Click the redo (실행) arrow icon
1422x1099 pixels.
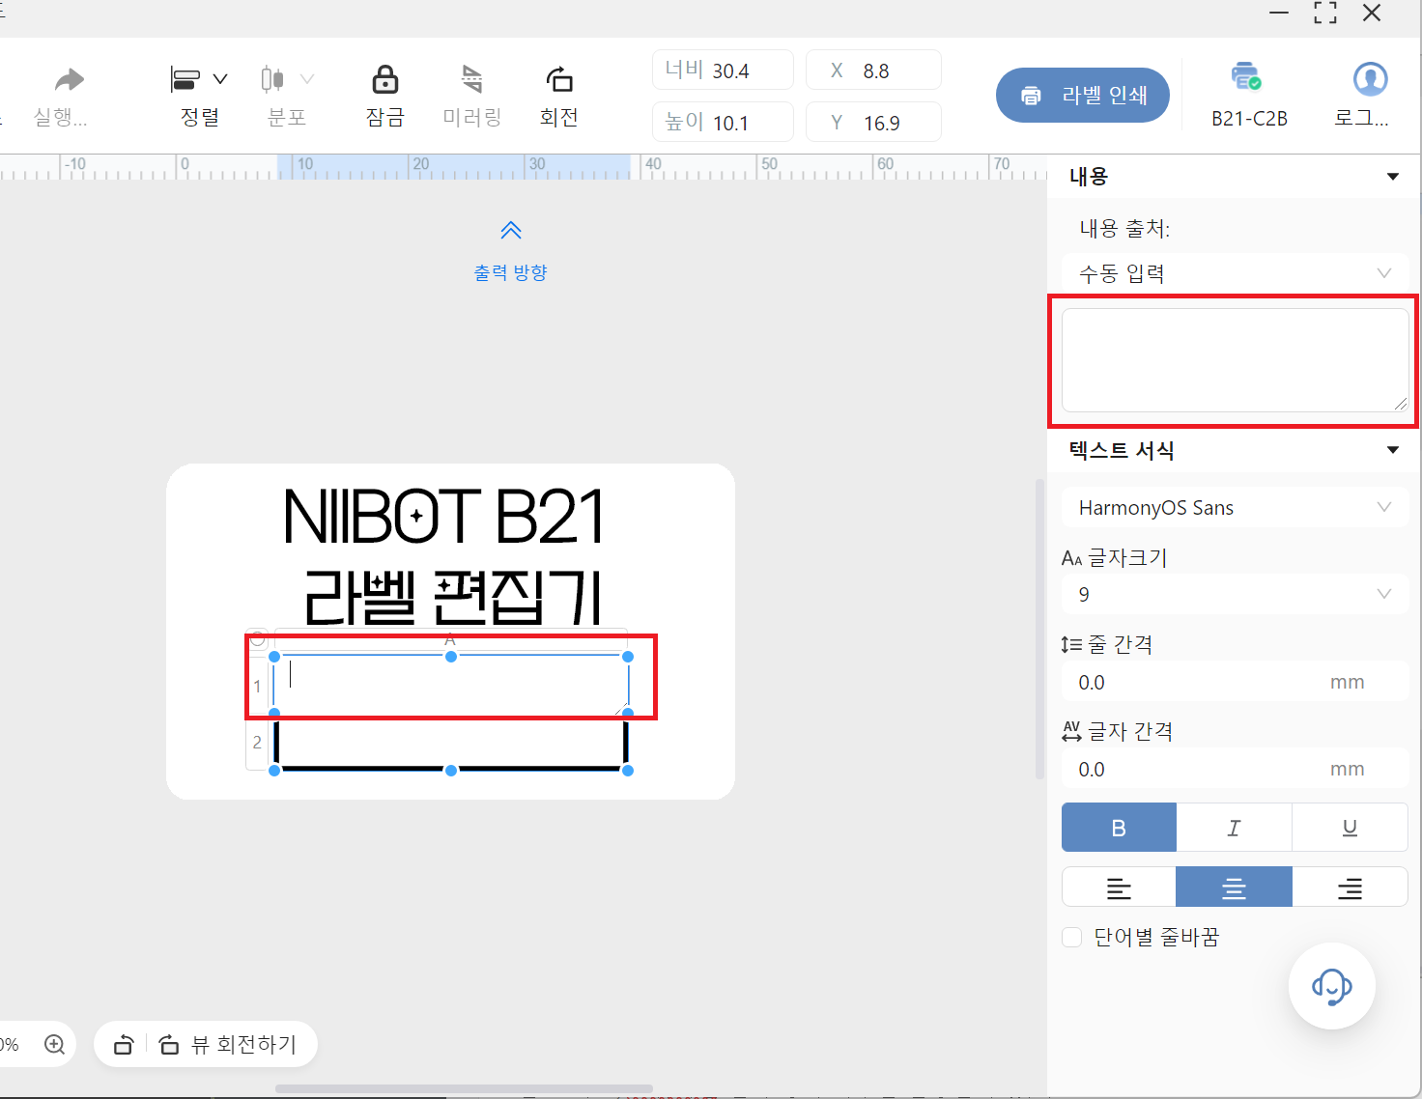tap(69, 79)
